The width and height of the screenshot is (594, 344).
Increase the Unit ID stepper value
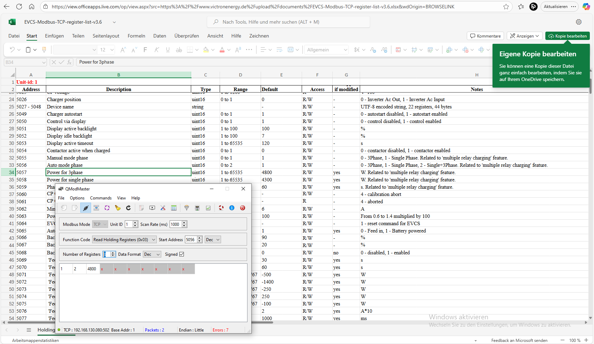(x=135, y=222)
